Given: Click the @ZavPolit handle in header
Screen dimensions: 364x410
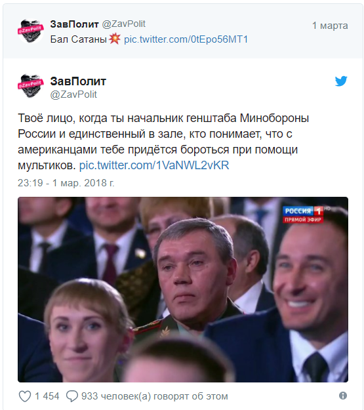Looking at the screenshot, I should click(x=123, y=24).
